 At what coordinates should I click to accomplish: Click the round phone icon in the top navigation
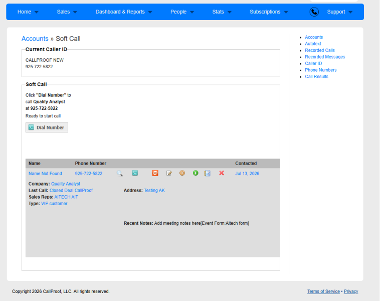click(x=314, y=12)
